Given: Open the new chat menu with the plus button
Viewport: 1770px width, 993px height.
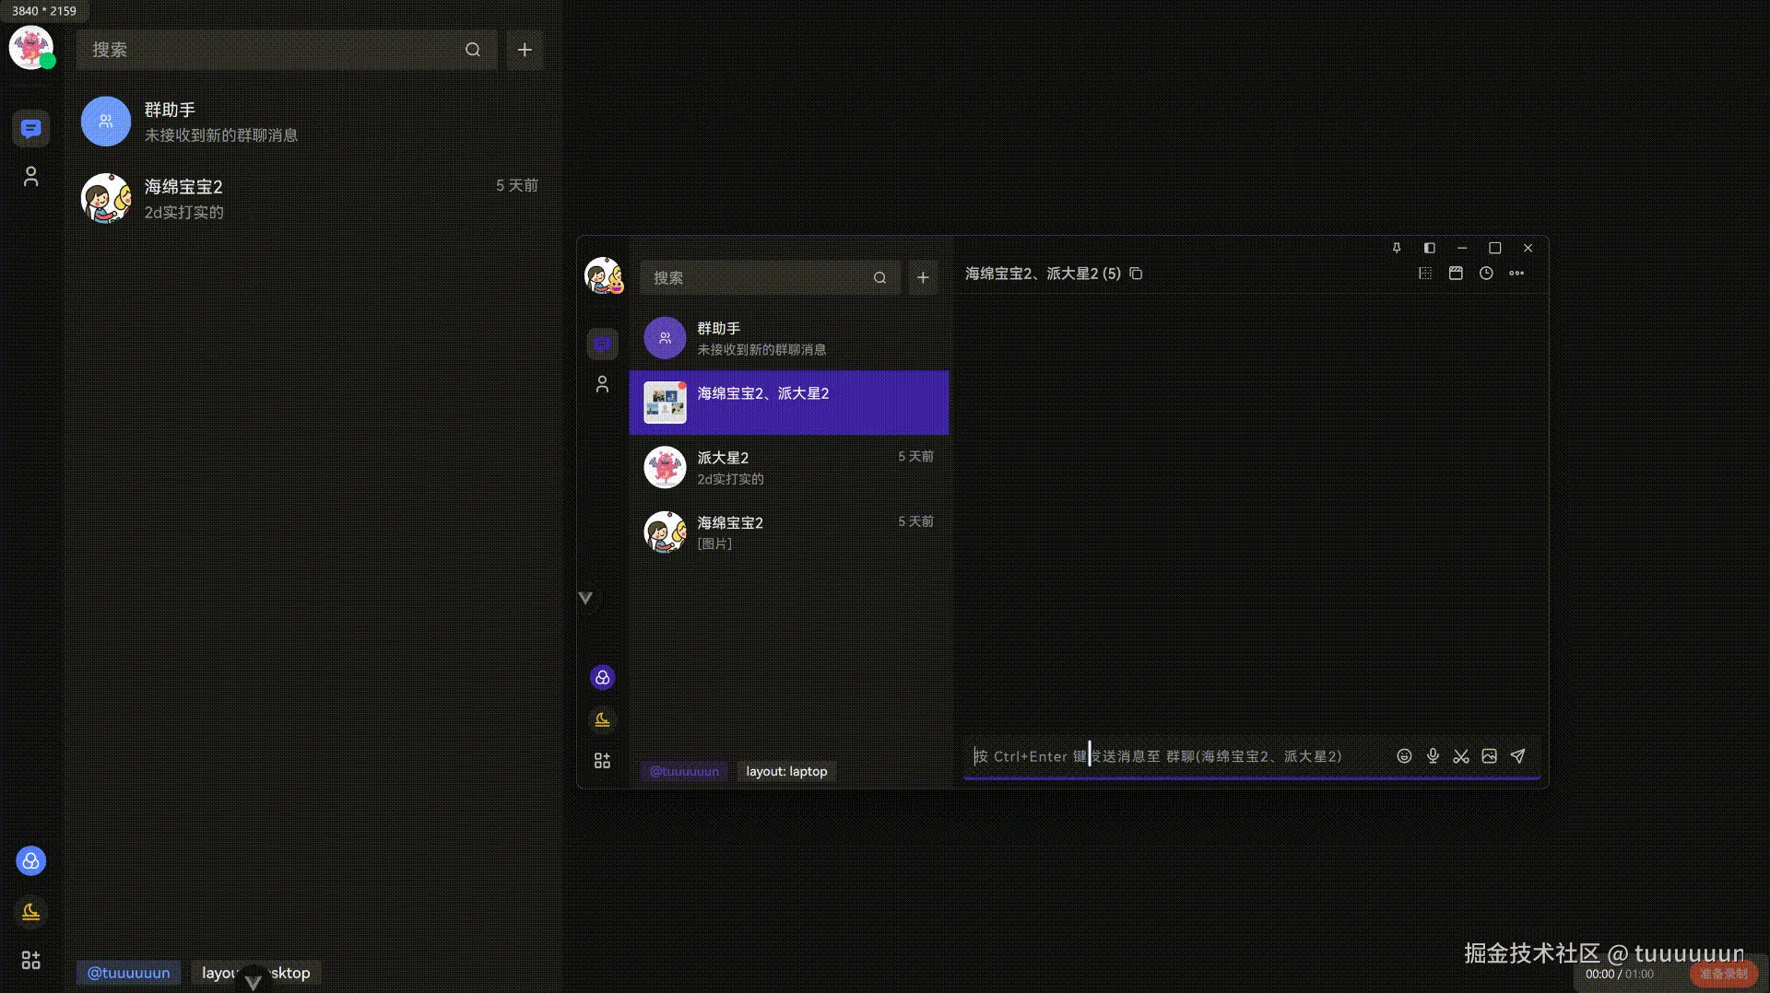Looking at the screenshot, I should pyautogui.click(x=922, y=276).
